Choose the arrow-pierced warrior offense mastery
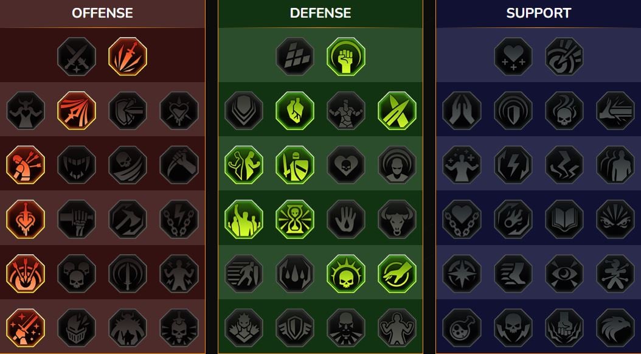Image resolution: width=641 pixels, height=354 pixels. point(26,165)
